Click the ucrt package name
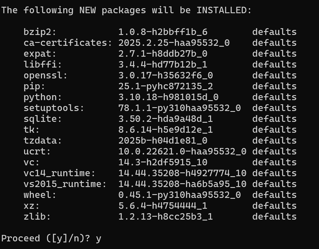Viewport: 319px width, 249px height. coord(37,152)
